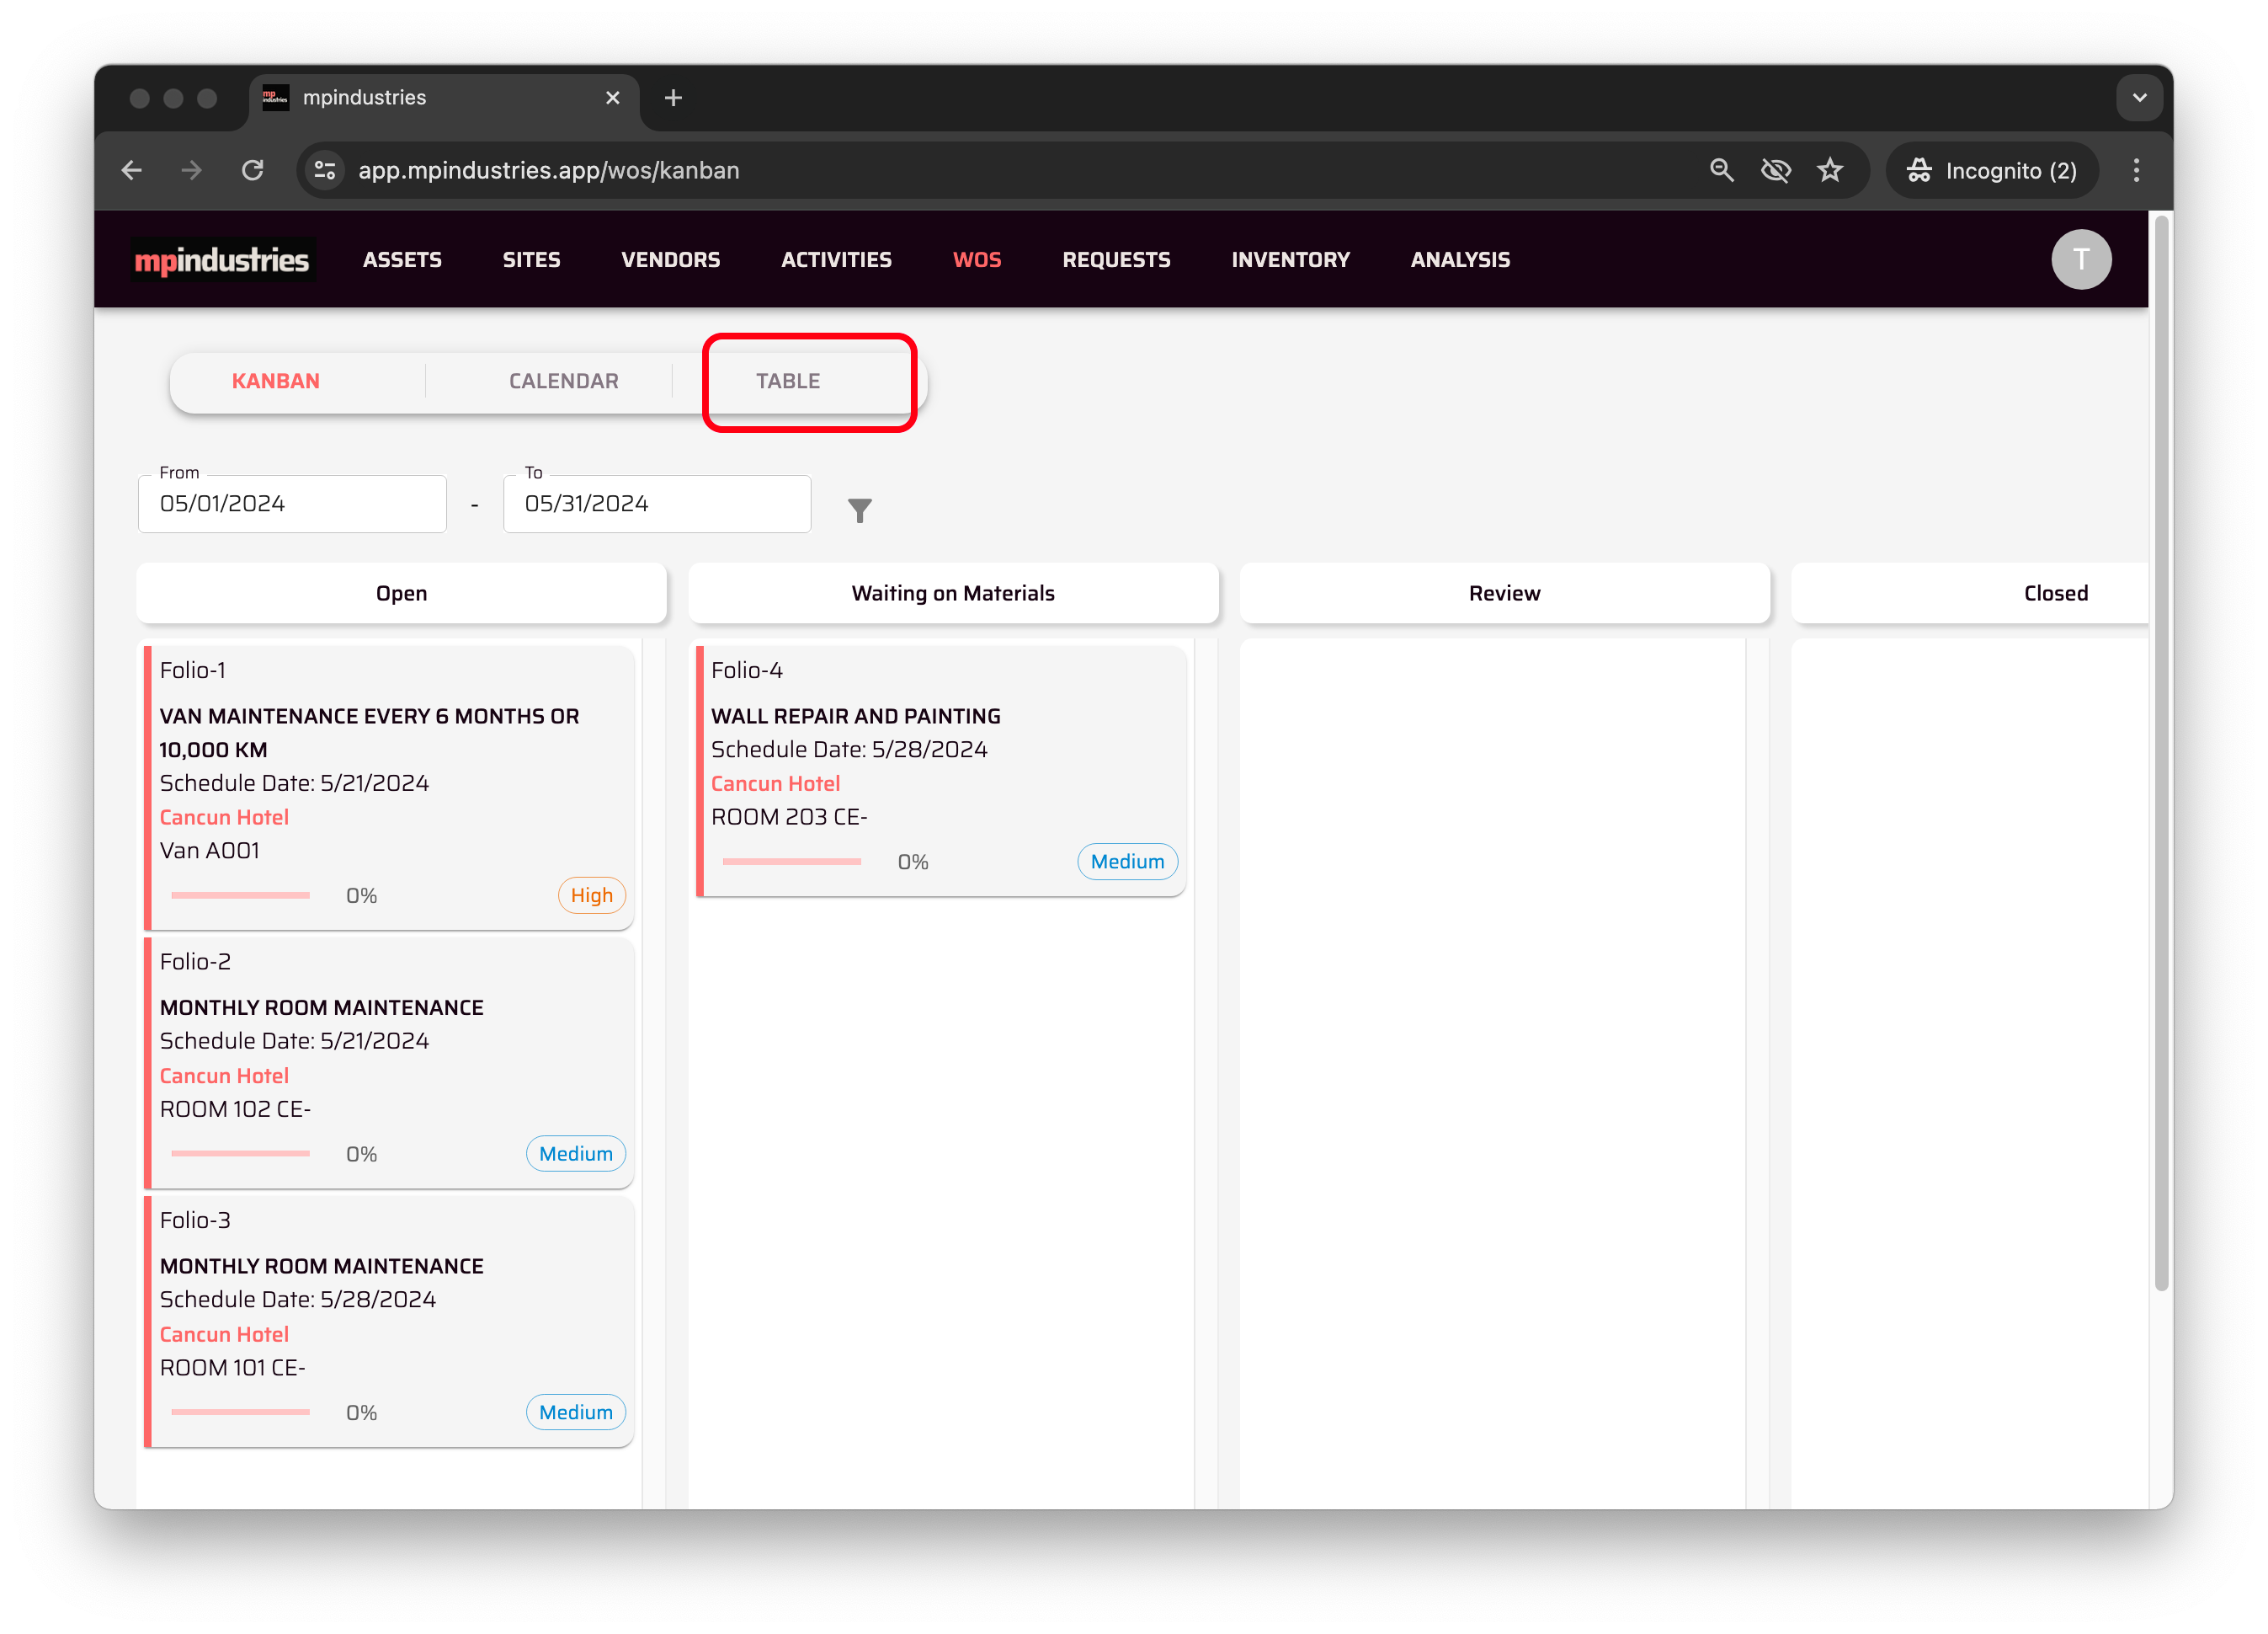The width and height of the screenshot is (2268, 1634).
Task: Expand the tab search chevron
Action: [2139, 98]
